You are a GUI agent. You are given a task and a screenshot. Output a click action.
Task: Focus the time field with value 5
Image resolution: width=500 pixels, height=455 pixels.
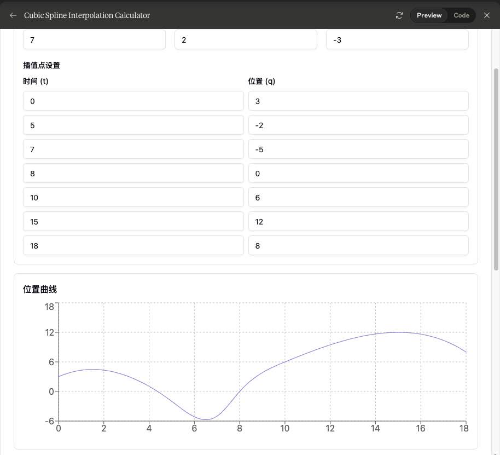[x=133, y=125]
